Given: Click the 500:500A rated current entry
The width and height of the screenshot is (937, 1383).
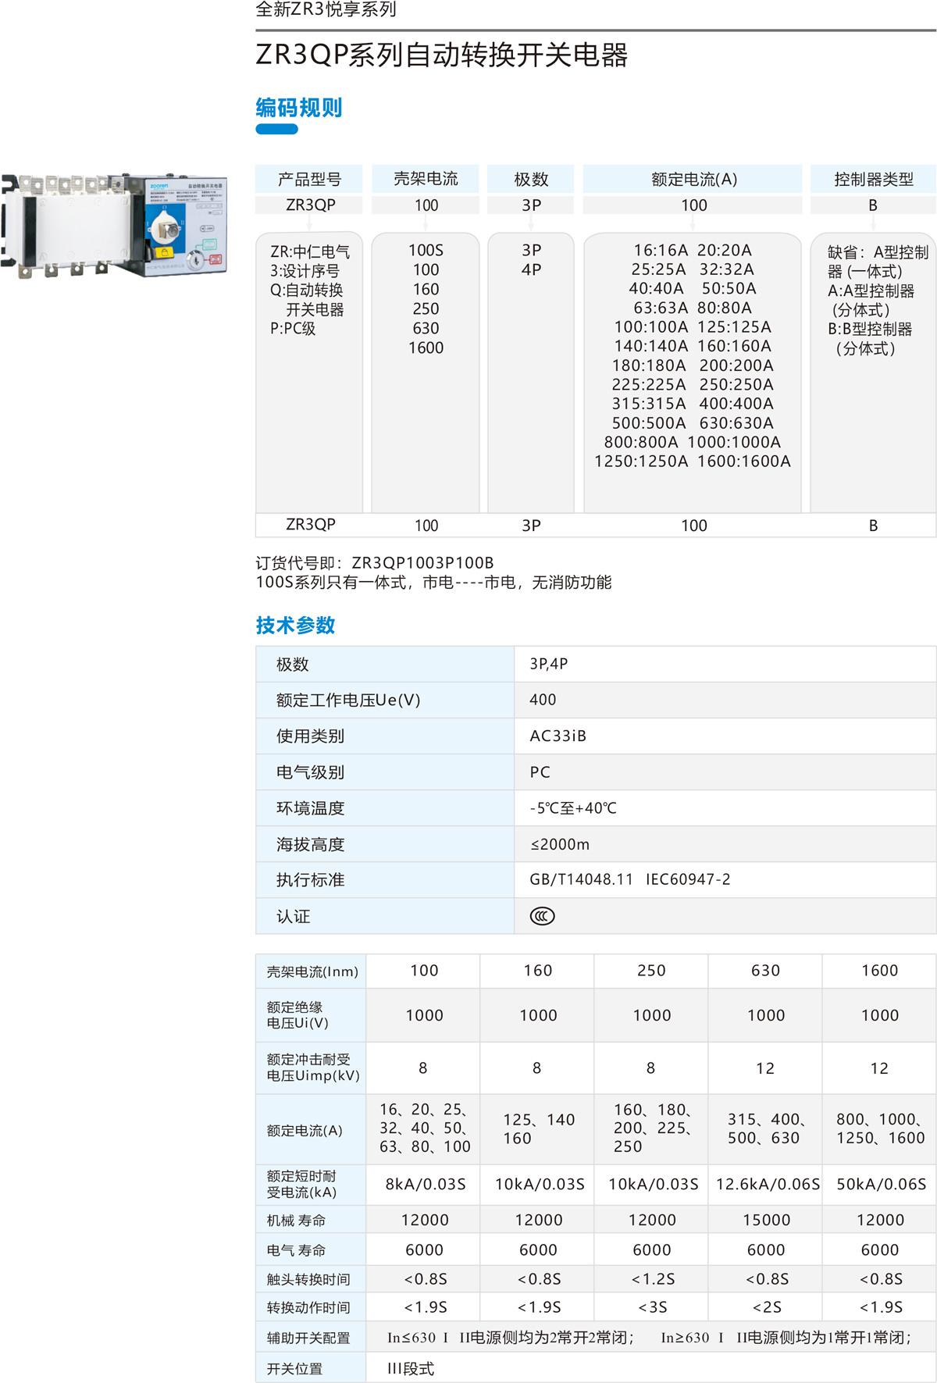Looking at the screenshot, I should tap(649, 423).
